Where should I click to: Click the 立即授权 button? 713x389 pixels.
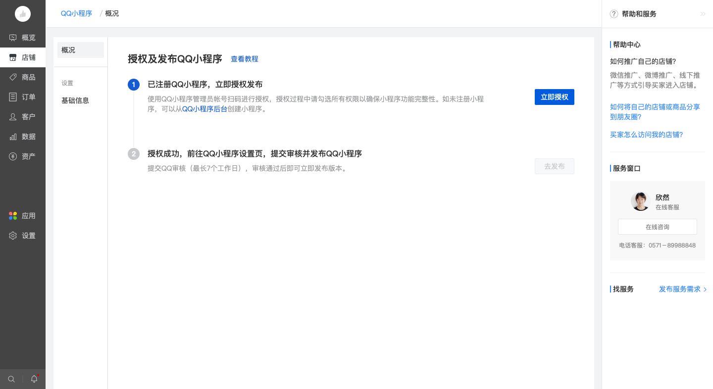tap(555, 97)
